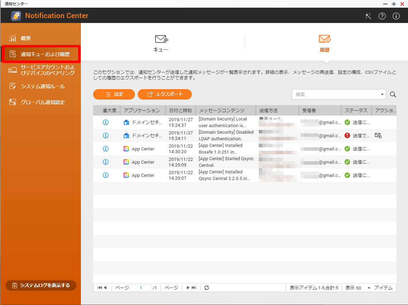Click info severity icon for 15:24:37 row

coord(106,122)
